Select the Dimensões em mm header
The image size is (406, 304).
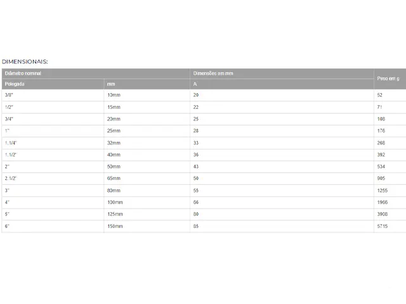(282, 73)
